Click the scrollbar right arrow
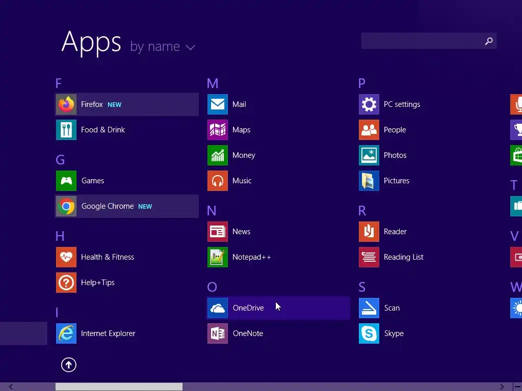 tap(502, 387)
